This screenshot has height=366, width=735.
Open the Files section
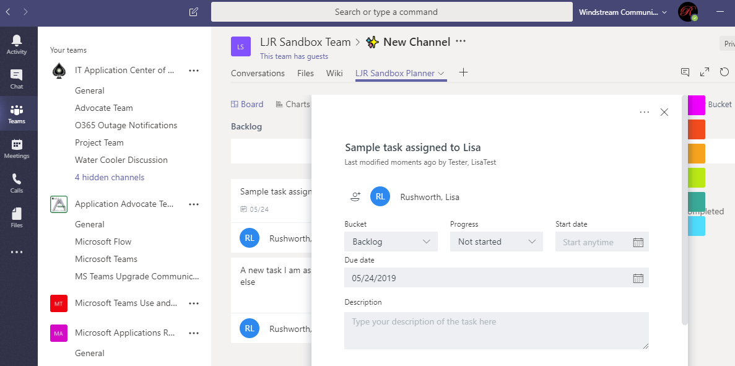click(17, 218)
